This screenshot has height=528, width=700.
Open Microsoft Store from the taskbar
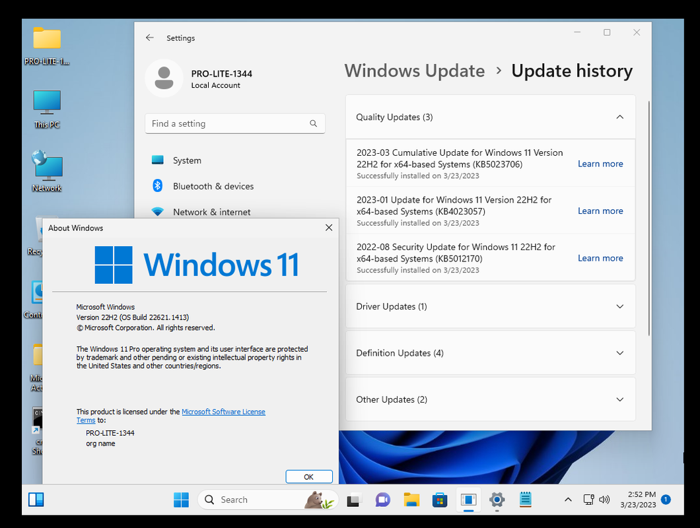pyautogui.click(x=440, y=500)
